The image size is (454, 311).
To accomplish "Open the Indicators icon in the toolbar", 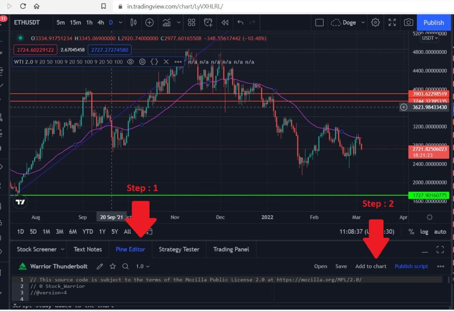I will 167,23.
